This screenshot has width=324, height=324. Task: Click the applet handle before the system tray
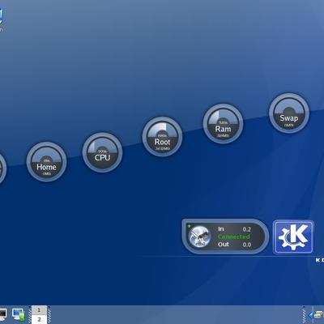305,315
